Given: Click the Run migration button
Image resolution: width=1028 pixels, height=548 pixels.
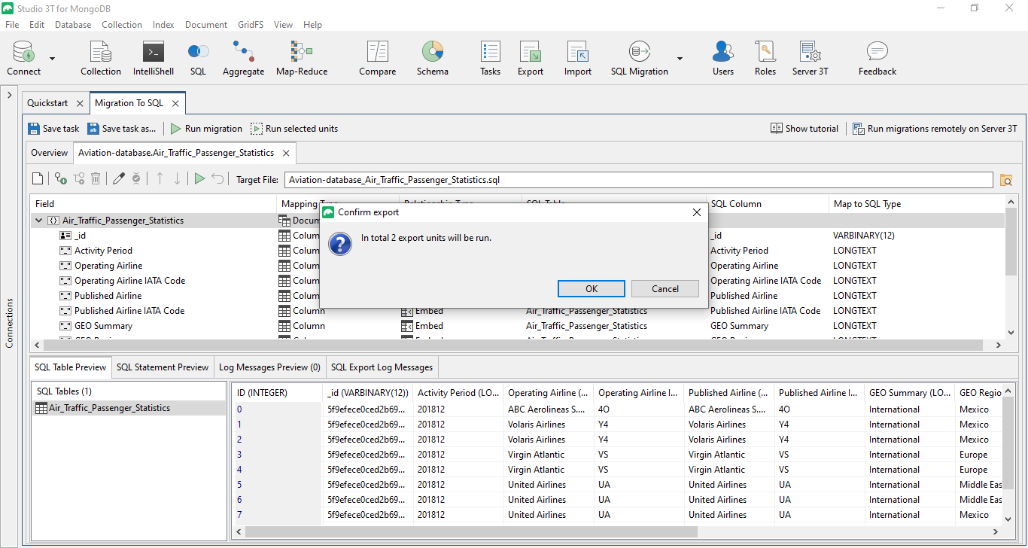Looking at the screenshot, I should pyautogui.click(x=205, y=129).
